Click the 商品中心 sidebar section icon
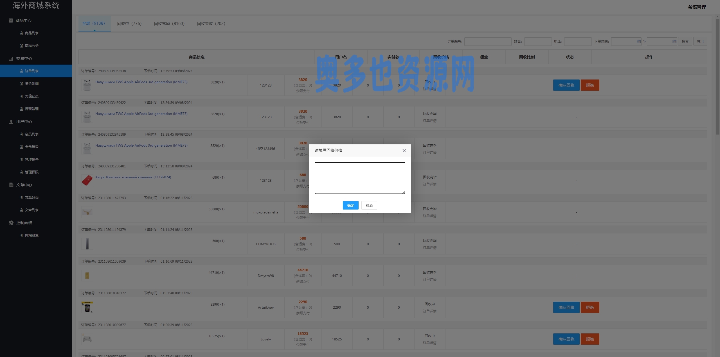 pyautogui.click(x=11, y=21)
